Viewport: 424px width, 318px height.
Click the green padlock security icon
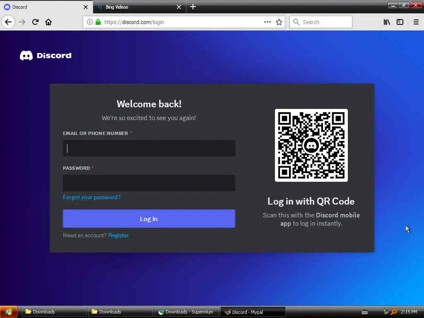[98, 22]
